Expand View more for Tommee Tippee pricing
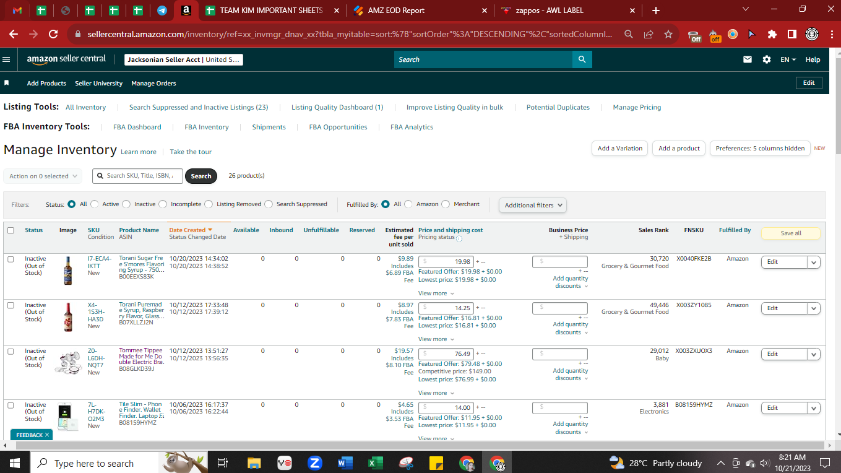This screenshot has width=841, height=473. coord(436,393)
